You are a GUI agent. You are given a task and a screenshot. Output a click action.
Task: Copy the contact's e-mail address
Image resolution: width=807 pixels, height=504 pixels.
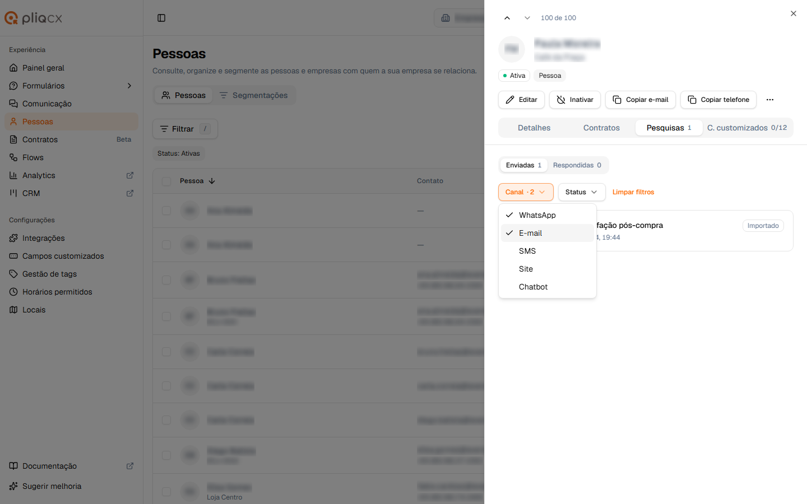coord(641,100)
